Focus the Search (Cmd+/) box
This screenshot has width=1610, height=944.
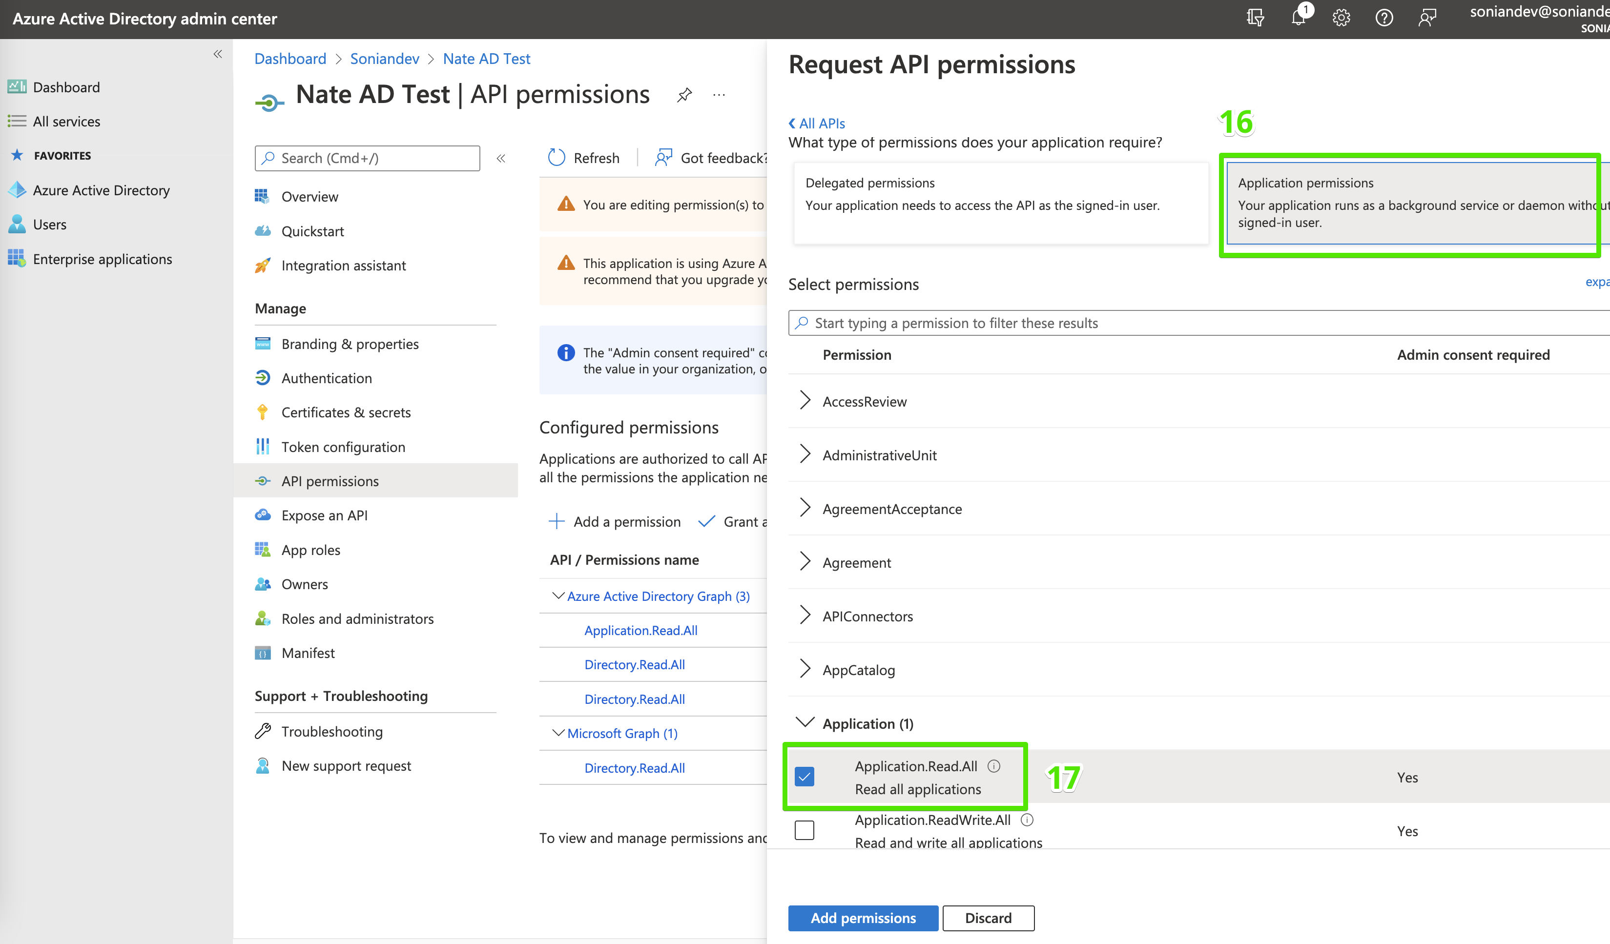coord(368,159)
